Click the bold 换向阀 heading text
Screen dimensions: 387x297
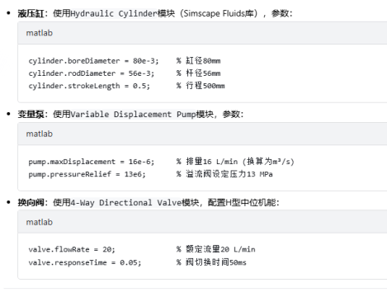tap(31, 203)
